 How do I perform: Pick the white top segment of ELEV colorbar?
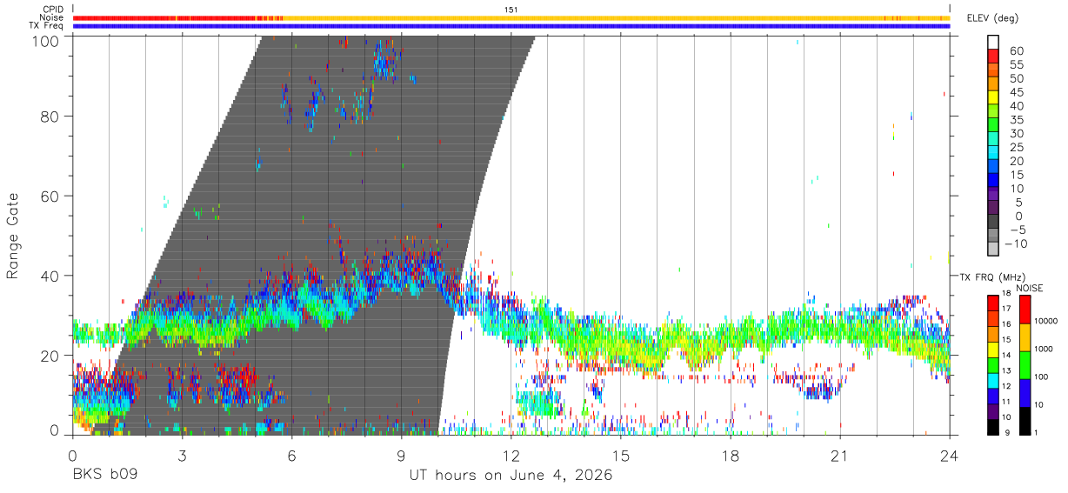[x=993, y=43]
